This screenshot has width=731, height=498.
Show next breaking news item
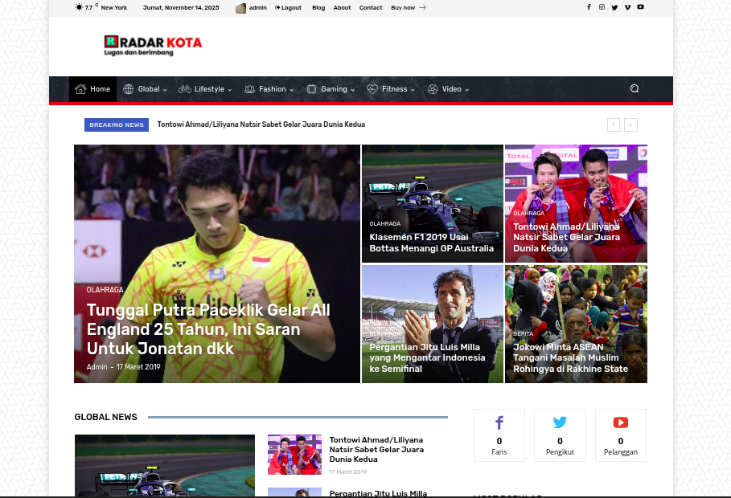click(x=631, y=124)
